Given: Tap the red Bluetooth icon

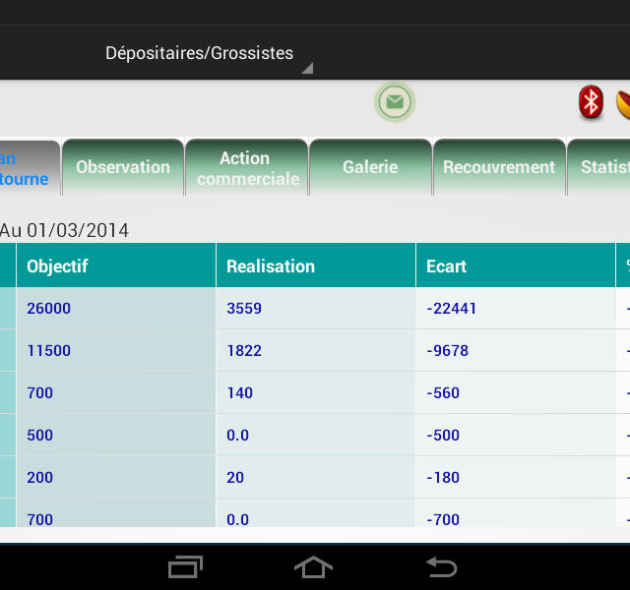Looking at the screenshot, I should 590,102.
